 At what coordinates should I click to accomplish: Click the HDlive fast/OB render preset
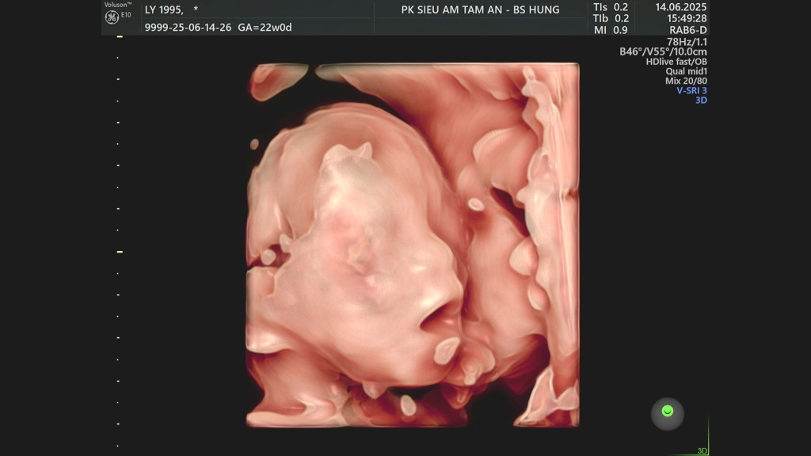[676, 62]
